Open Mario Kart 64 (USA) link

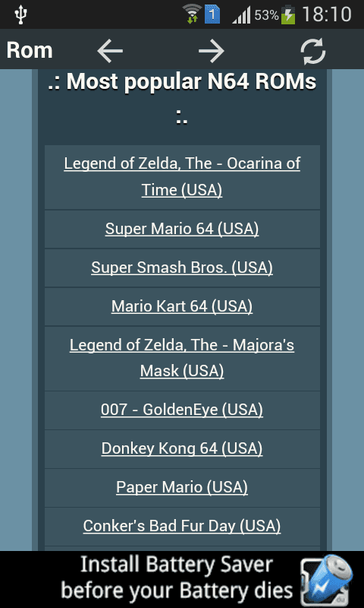coord(182,306)
